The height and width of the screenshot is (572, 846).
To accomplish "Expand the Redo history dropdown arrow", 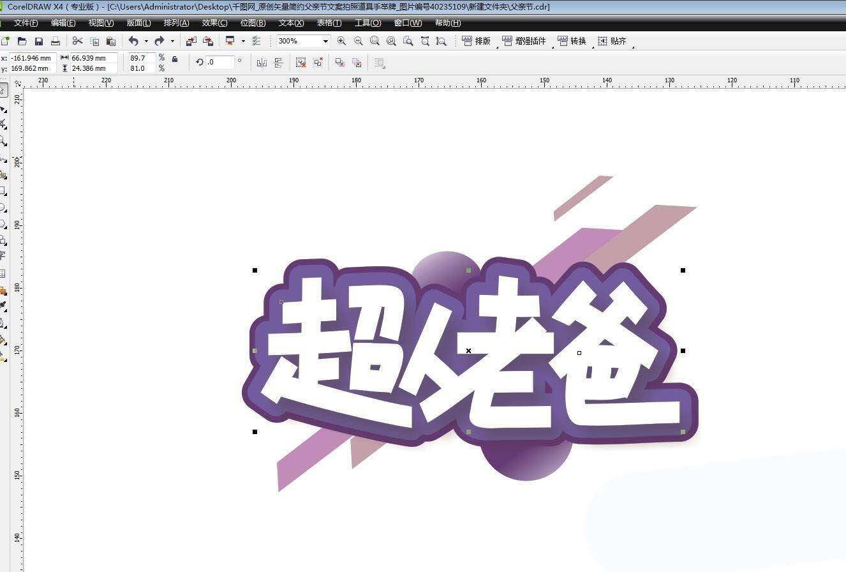I will pyautogui.click(x=172, y=40).
